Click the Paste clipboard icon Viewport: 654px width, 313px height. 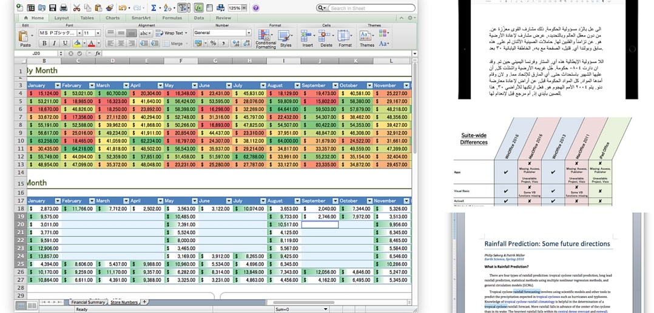25,37
